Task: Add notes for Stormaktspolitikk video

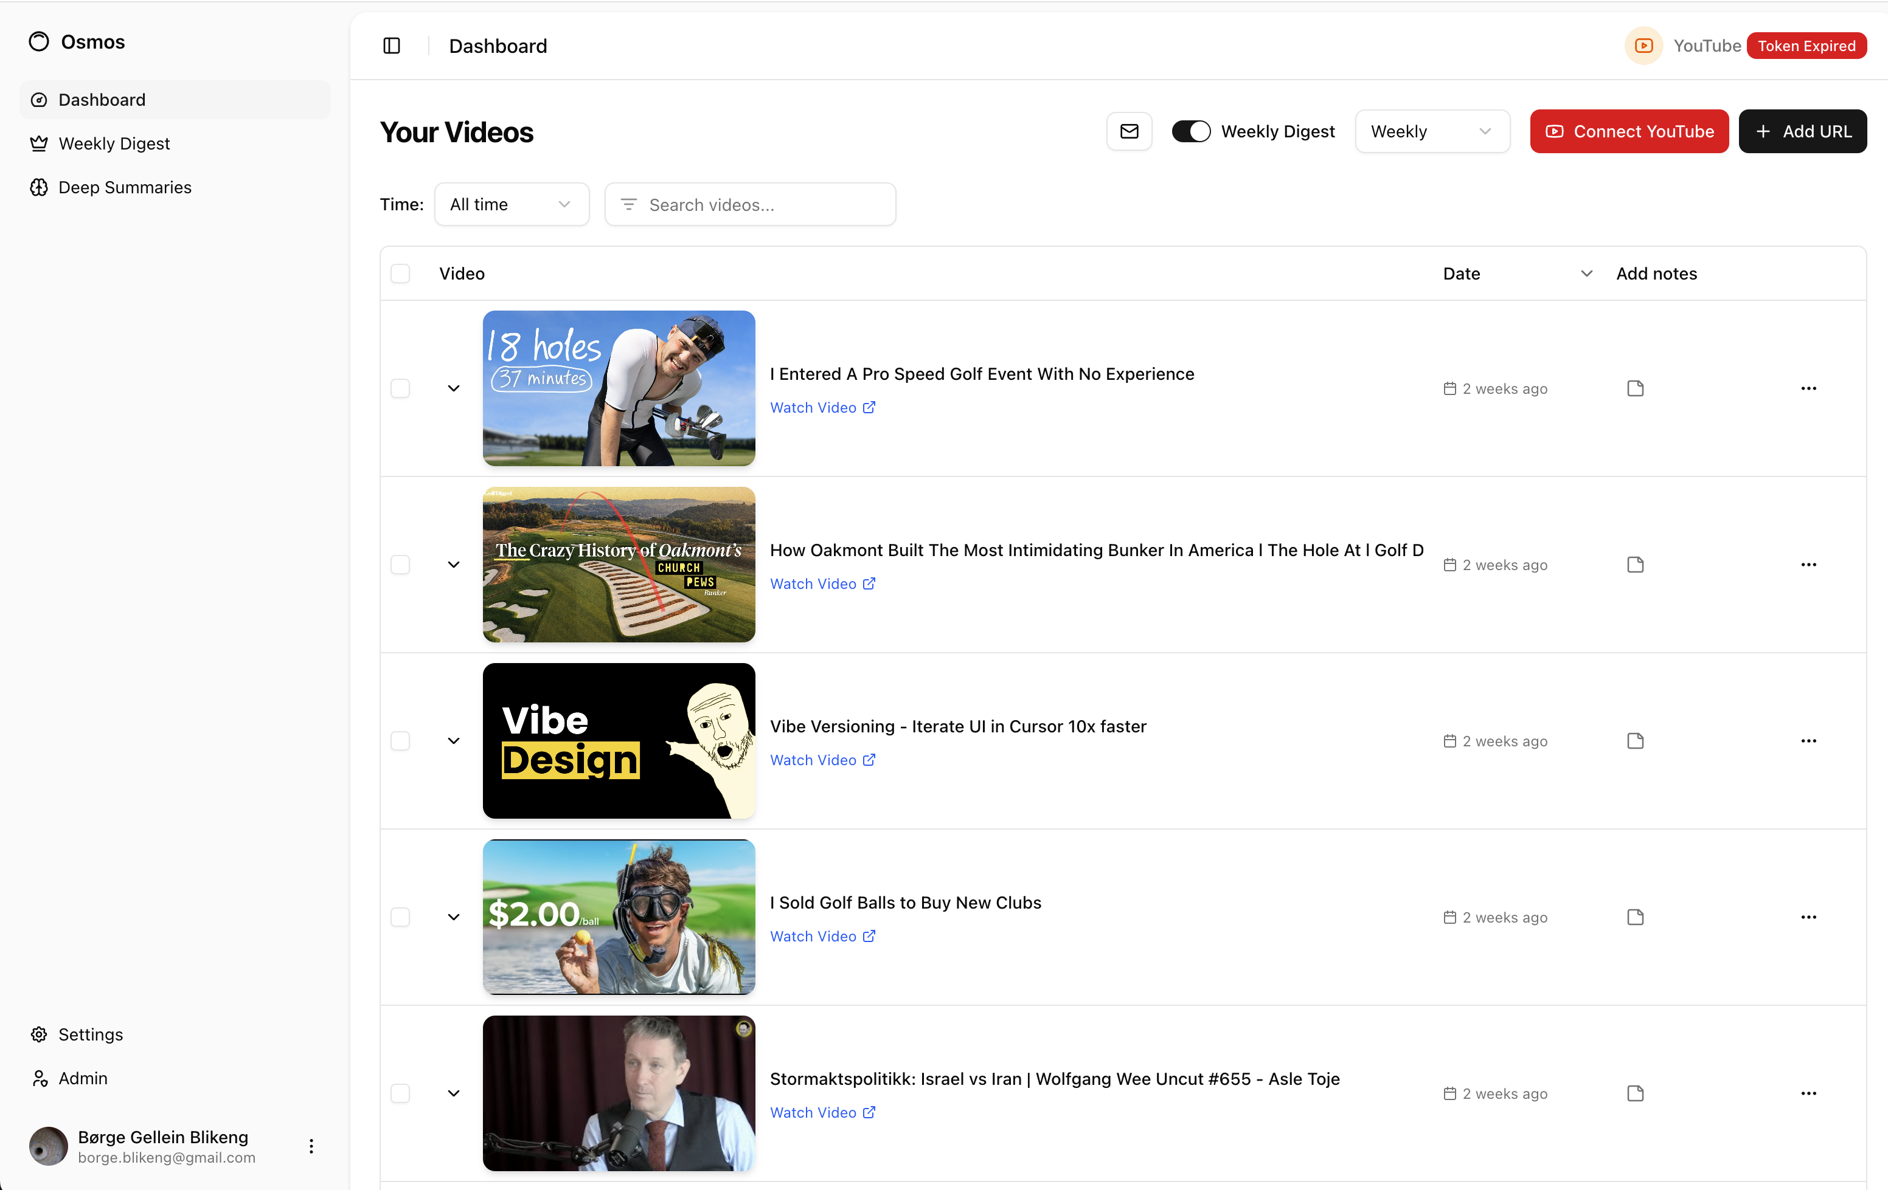Action: click(x=1636, y=1093)
